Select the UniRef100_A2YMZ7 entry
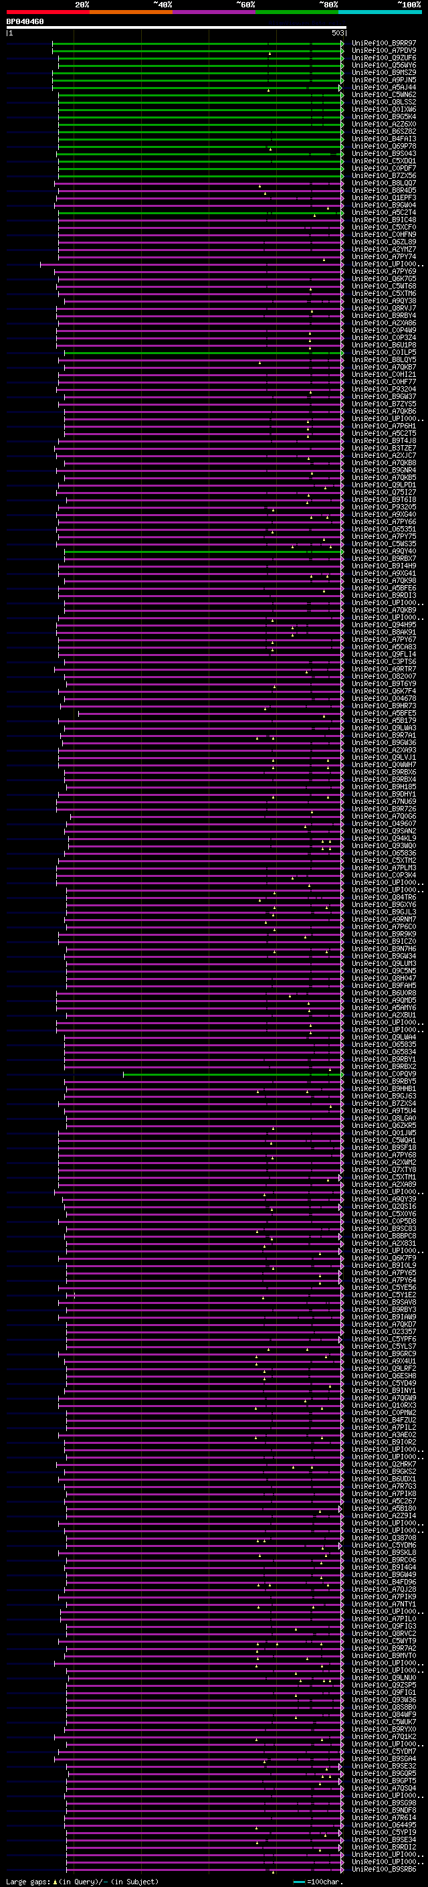Screen dimensions: 428x1887 (x=384, y=249)
